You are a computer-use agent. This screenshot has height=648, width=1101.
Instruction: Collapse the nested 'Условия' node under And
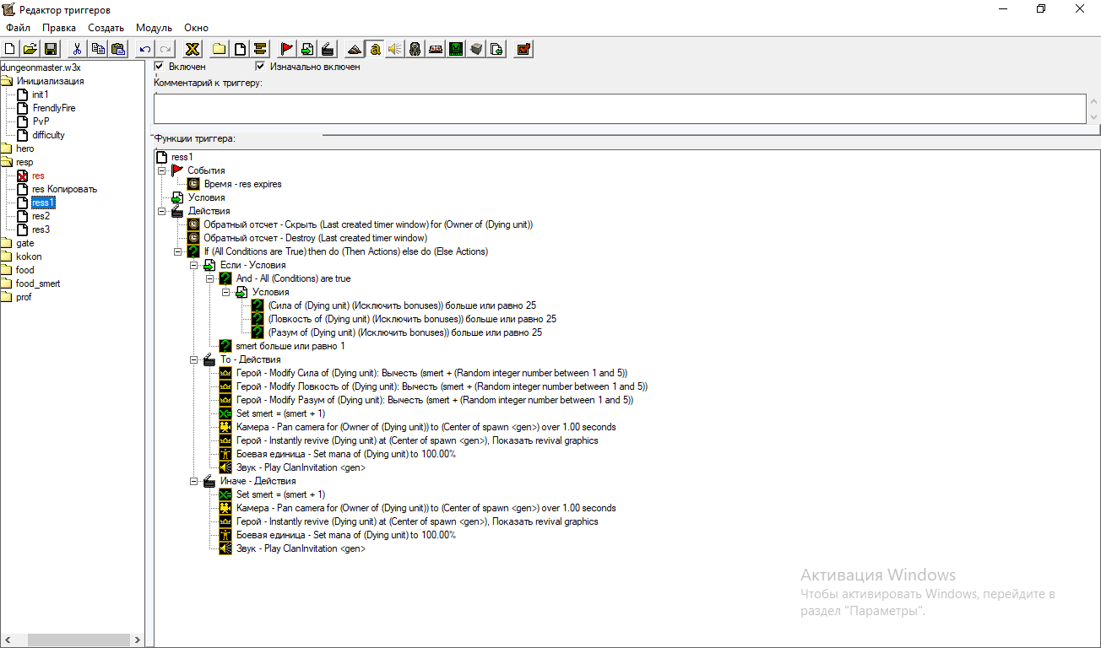(x=225, y=292)
